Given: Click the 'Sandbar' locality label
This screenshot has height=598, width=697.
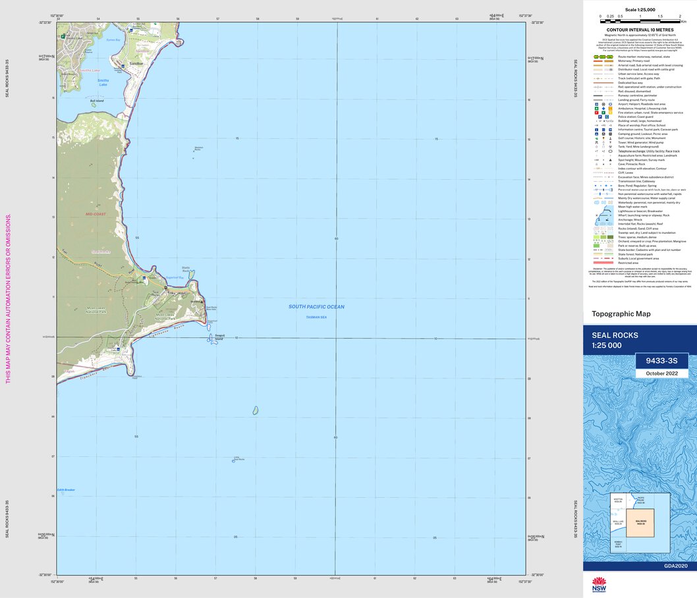Looking at the screenshot, I should click(x=136, y=63).
